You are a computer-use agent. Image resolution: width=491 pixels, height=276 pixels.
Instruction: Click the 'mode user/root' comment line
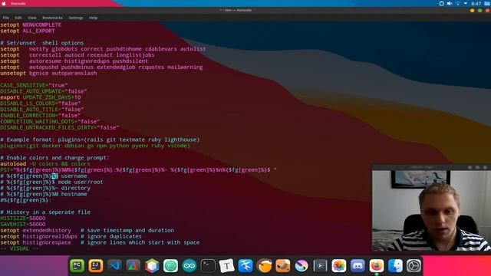click(x=51, y=182)
